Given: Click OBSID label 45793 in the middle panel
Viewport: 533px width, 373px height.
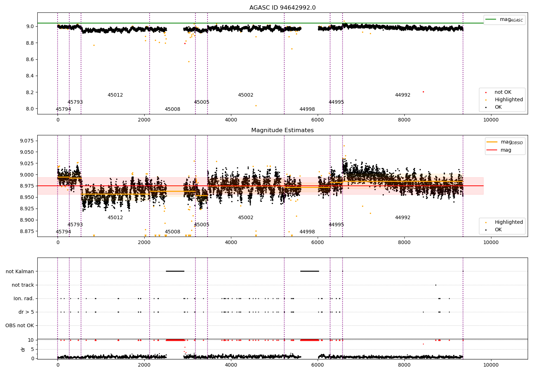Looking at the screenshot, I should point(75,225).
